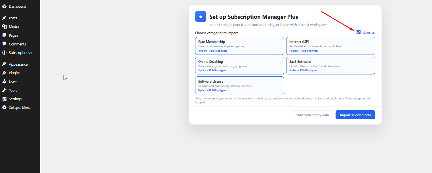Click the Posts pushpin icon
Screen dimensions: 432x173
point(4,18)
